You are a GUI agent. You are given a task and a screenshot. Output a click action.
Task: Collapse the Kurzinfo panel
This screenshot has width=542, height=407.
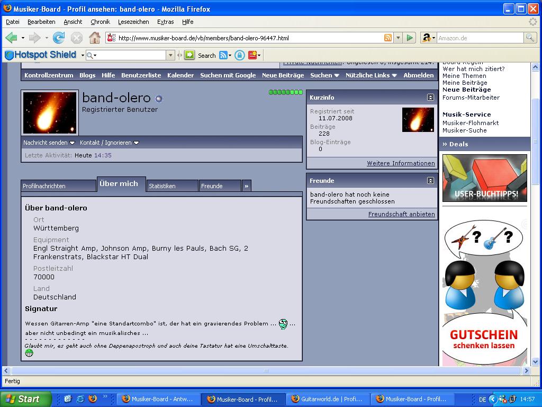(430, 98)
